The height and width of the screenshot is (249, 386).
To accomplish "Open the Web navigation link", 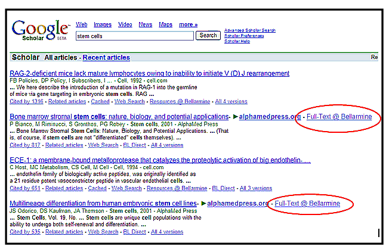I will point(82,24).
